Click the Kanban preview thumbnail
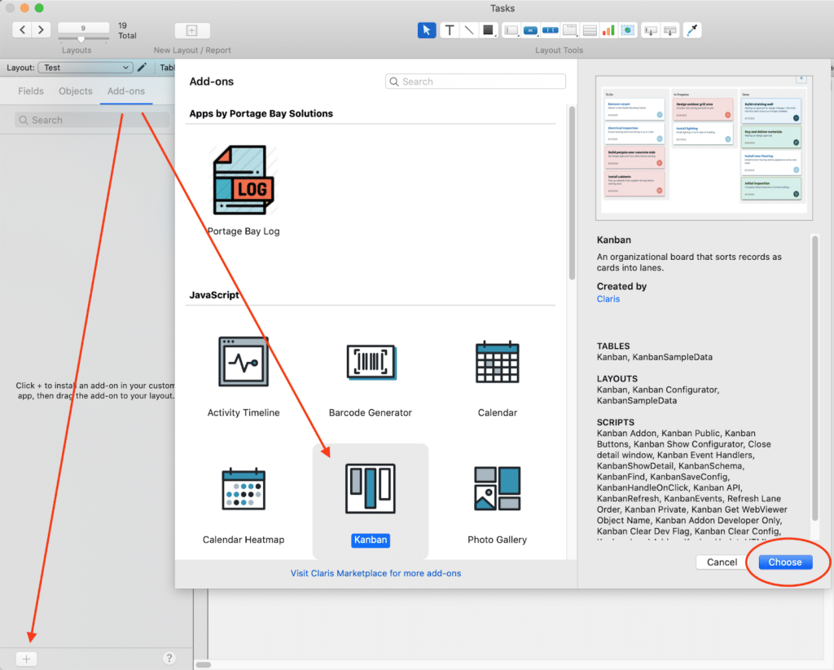Image resolution: width=834 pixels, height=670 pixels. point(705,148)
